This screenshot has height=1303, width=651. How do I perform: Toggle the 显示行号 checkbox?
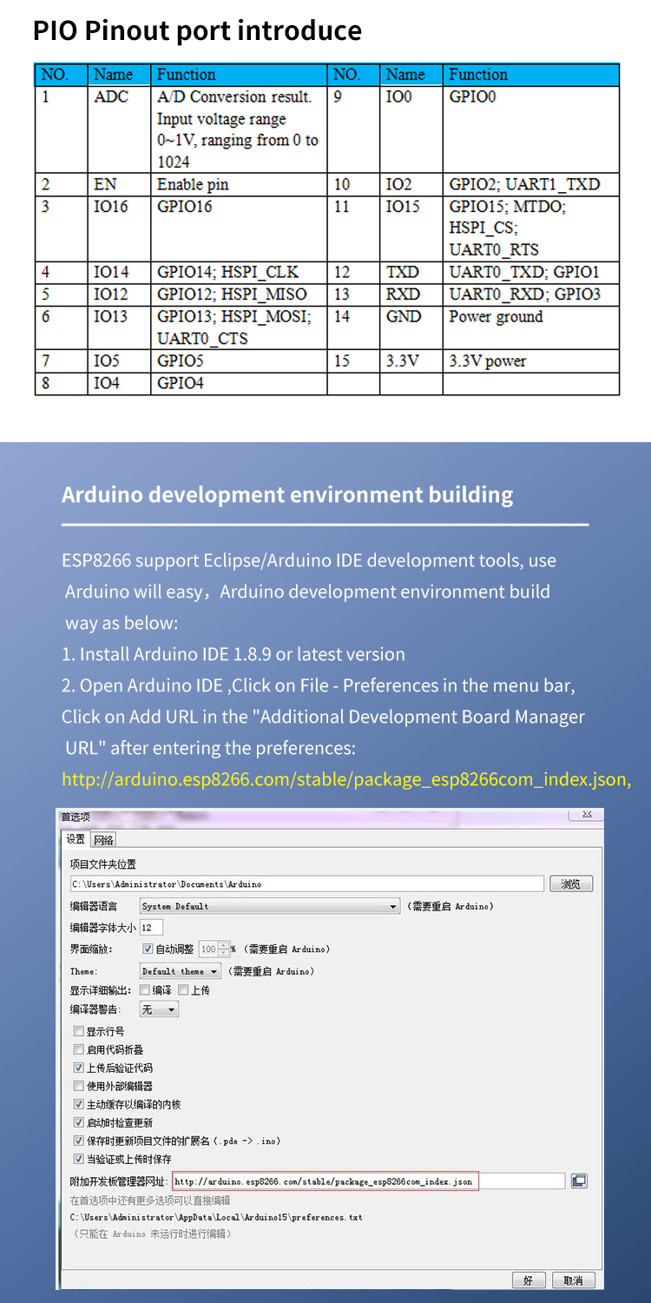click(x=79, y=1031)
